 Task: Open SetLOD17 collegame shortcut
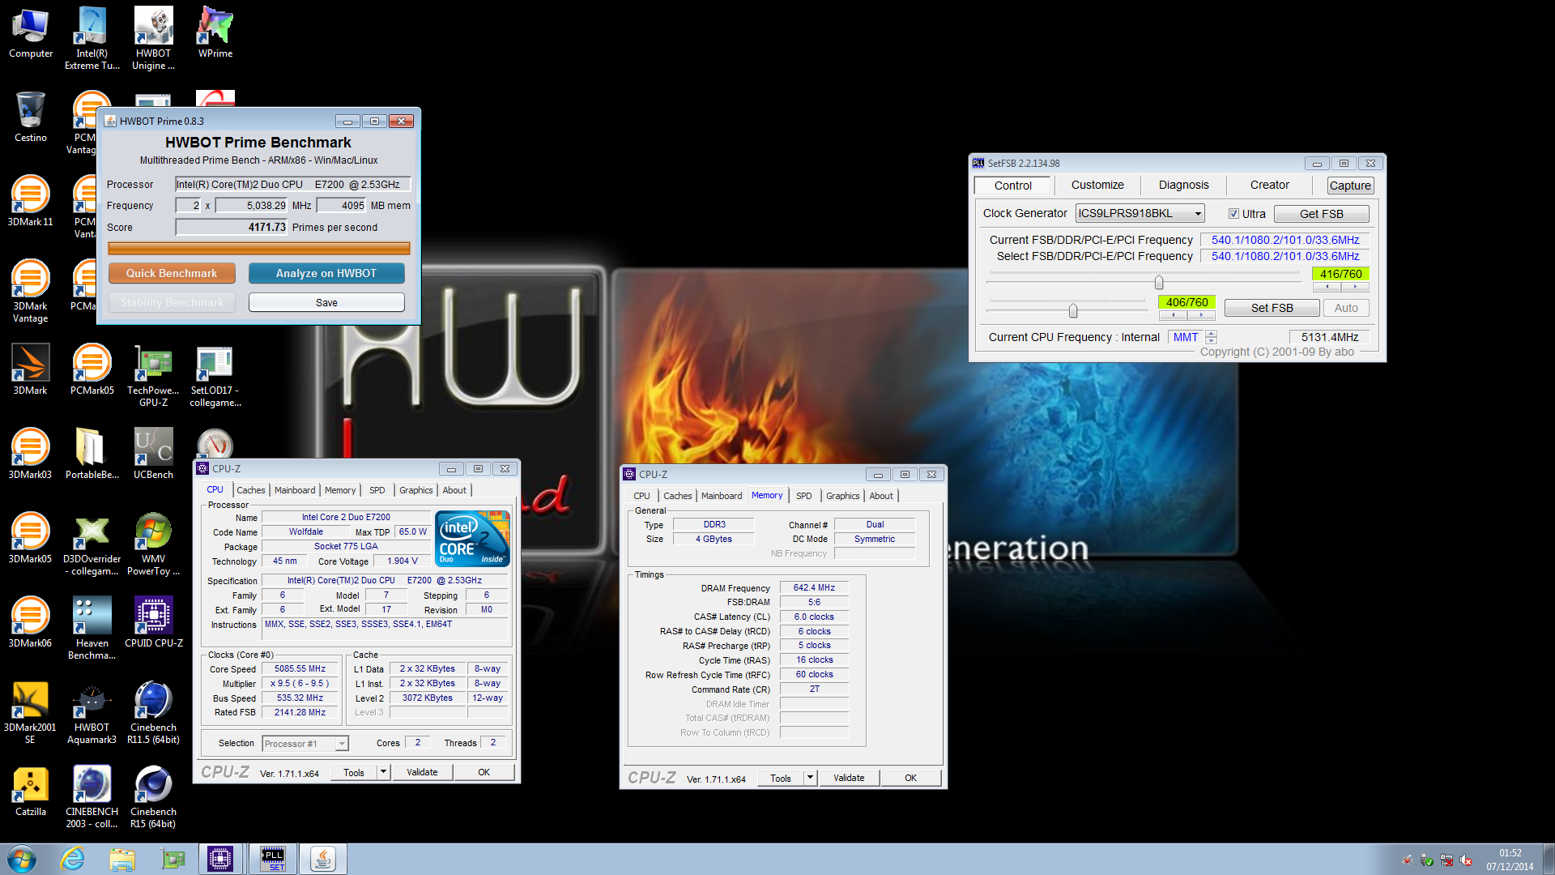pos(215,376)
